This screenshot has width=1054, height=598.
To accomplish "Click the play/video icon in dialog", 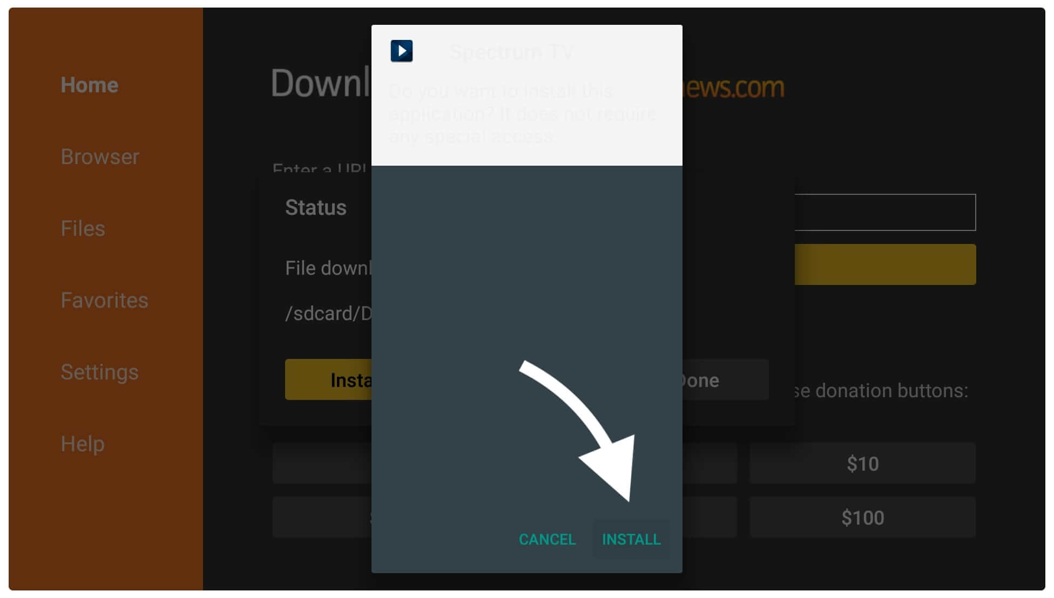I will point(402,50).
